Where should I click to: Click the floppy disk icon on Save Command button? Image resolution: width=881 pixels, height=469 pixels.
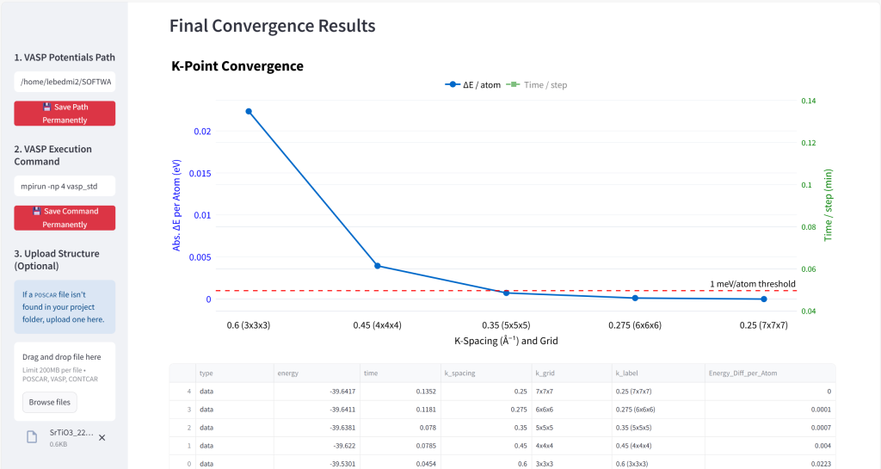[x=36, y=211]
